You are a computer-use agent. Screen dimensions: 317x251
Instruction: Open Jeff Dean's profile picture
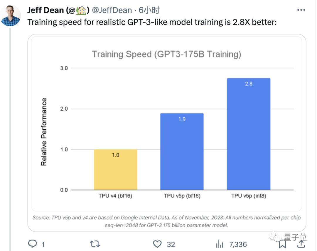pos(11,16)
